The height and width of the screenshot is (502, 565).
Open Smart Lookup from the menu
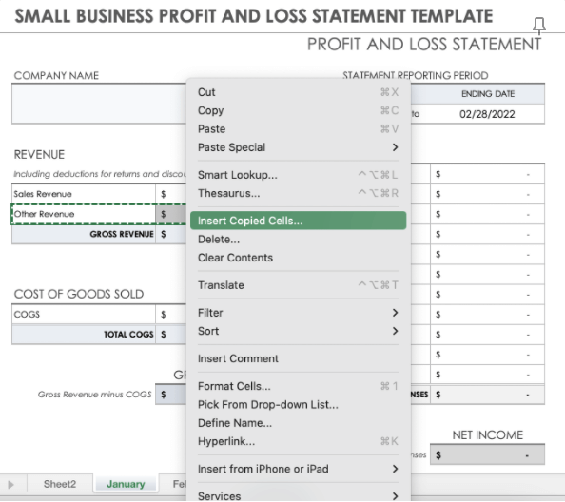pos(298,175)
